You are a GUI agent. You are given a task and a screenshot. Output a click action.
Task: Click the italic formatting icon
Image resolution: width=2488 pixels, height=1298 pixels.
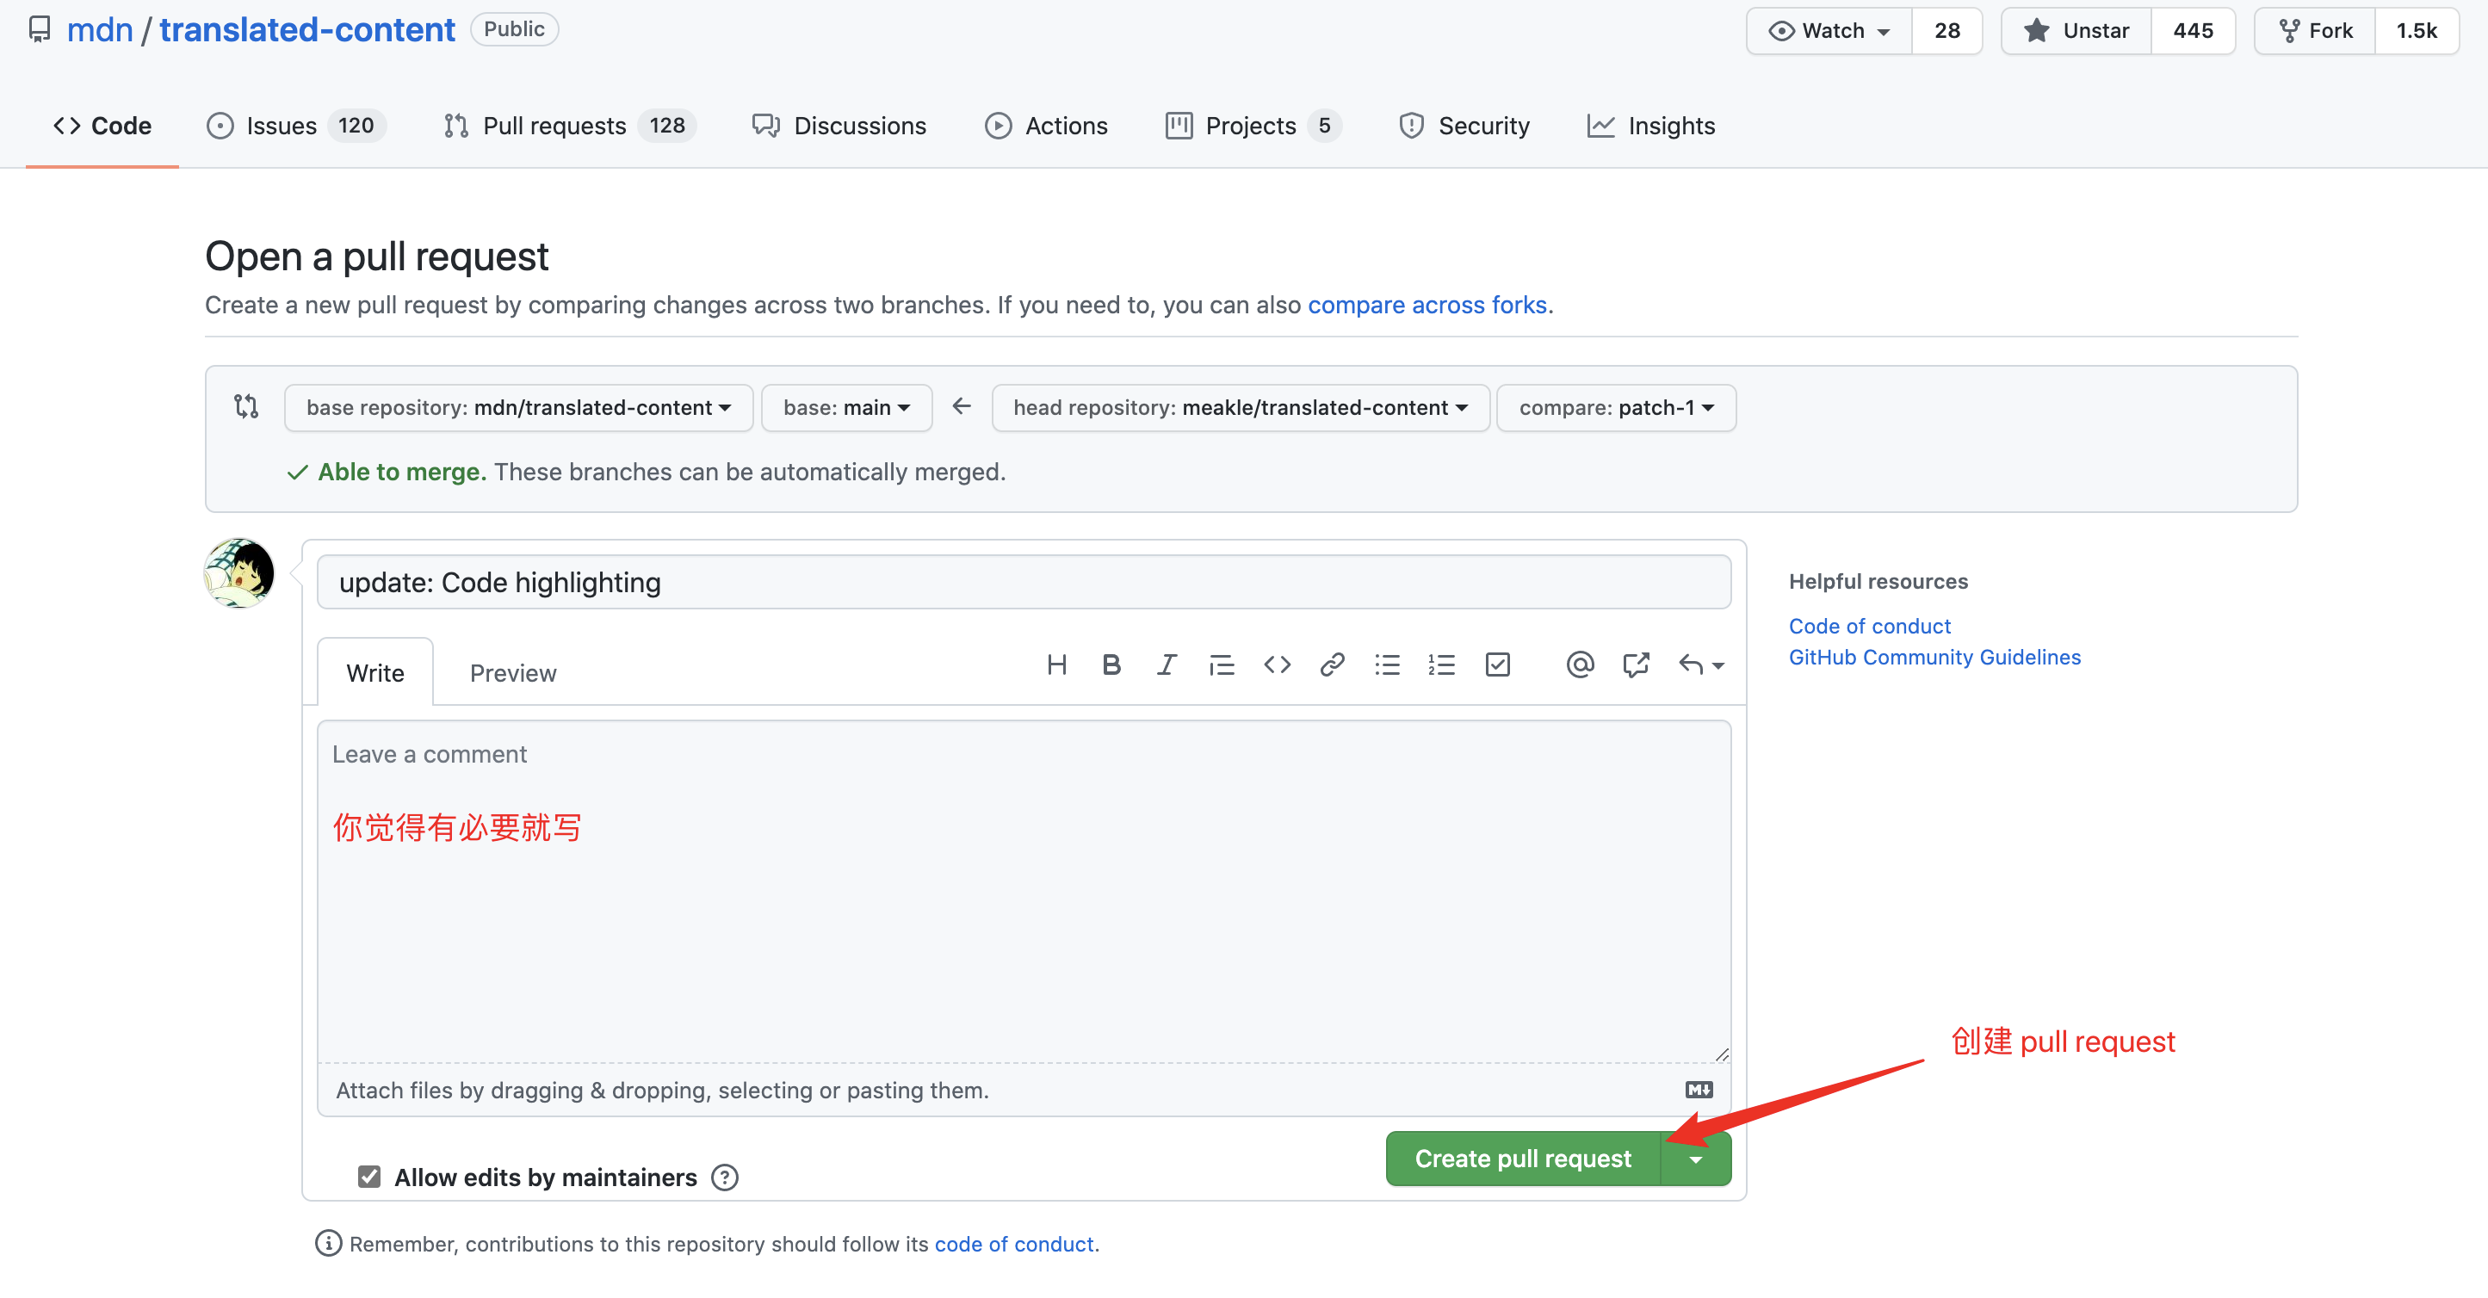(x=1166, y=664)
